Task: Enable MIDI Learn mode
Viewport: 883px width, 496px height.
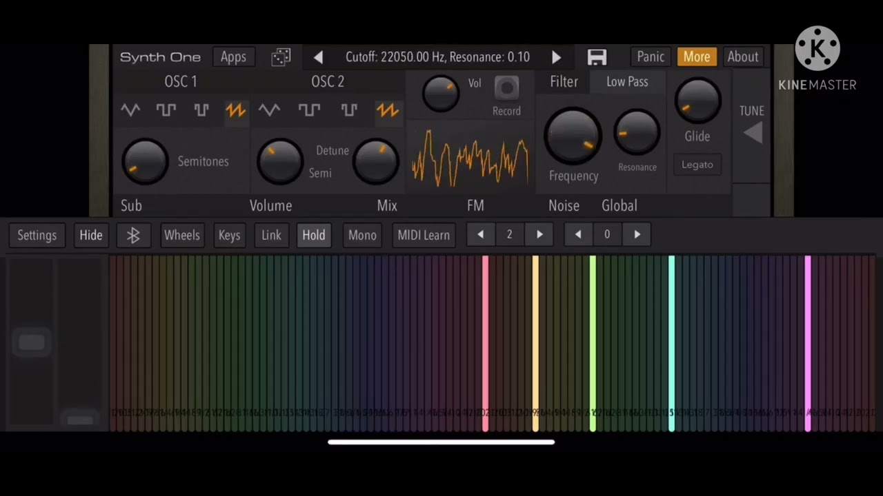Action: tap(424, 235)
